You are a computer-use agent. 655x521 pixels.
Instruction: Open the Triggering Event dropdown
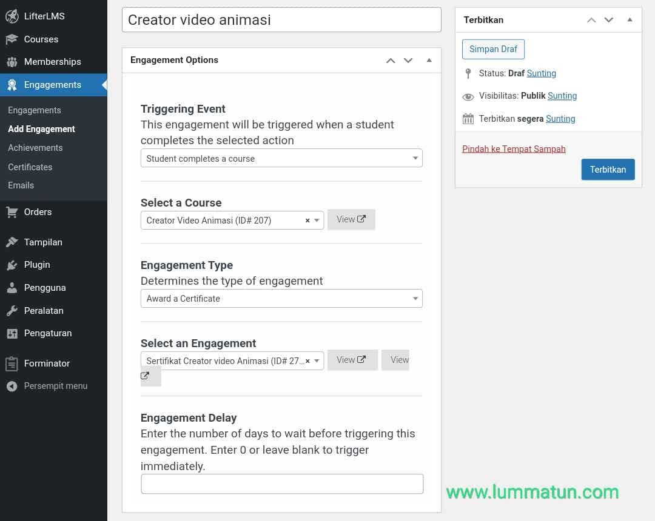click(281, 159)
